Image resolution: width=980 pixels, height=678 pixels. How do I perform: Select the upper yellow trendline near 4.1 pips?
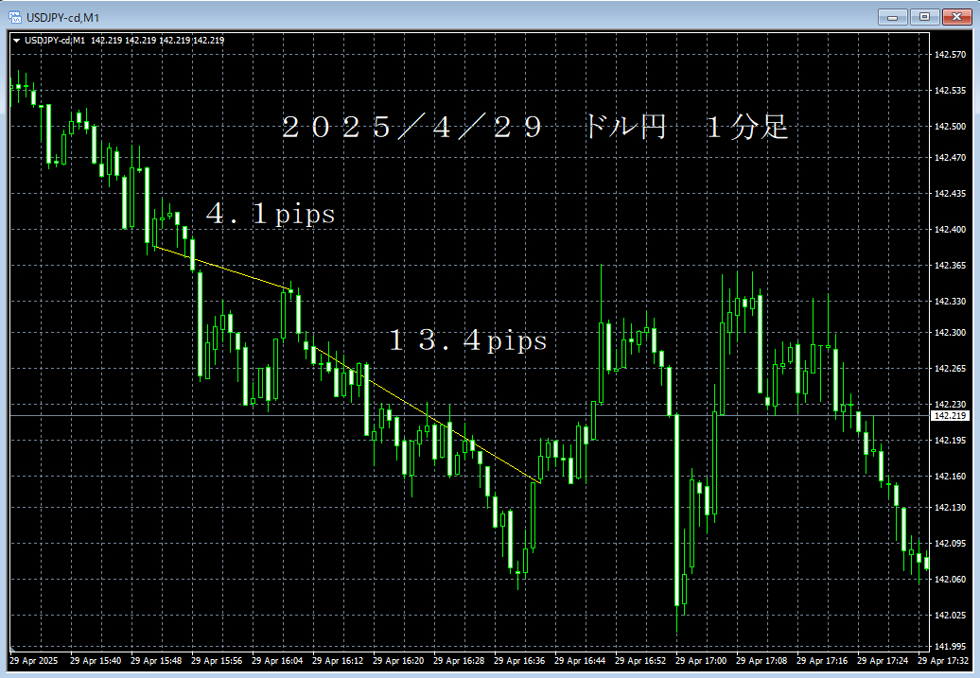click(223, 268)
